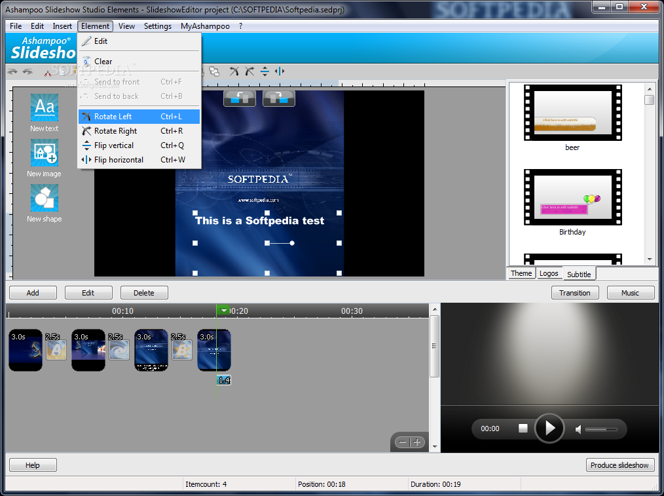Click the flip vertical toolbar icon
Viewport: 664px width, 496px height.
pyautogui.click(x=265, y=71)
